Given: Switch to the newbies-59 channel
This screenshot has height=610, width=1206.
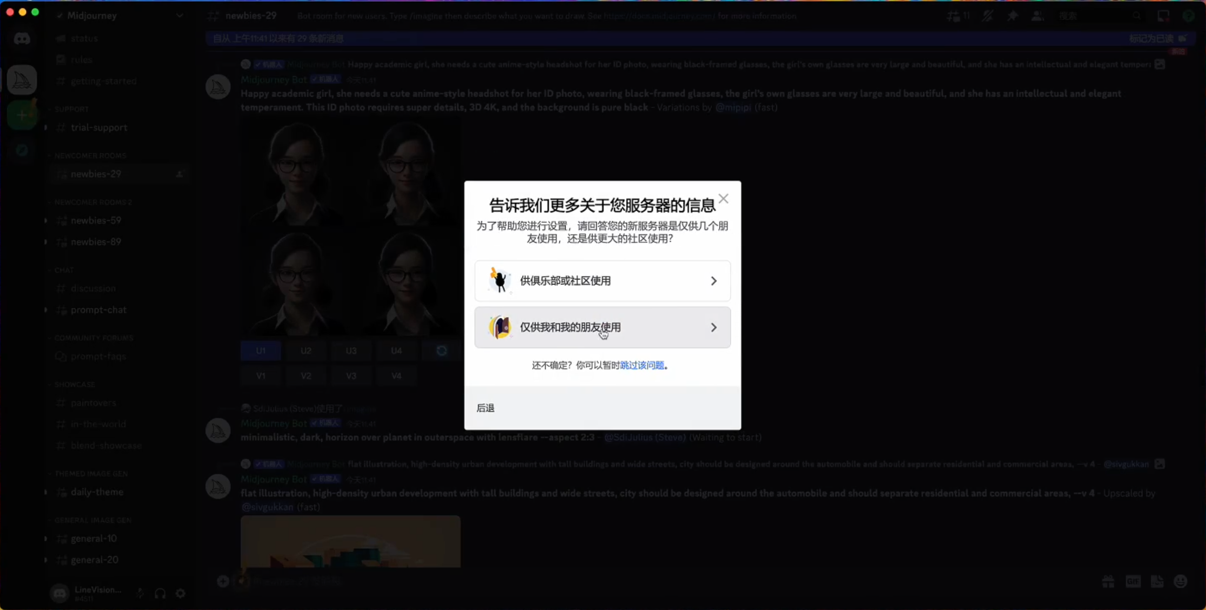Looking at the screenshot, I should click(96, 220).
